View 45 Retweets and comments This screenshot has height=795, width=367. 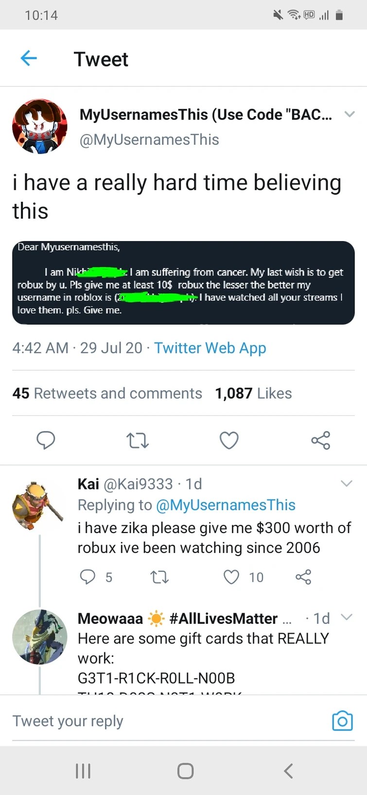coord(107,393)
